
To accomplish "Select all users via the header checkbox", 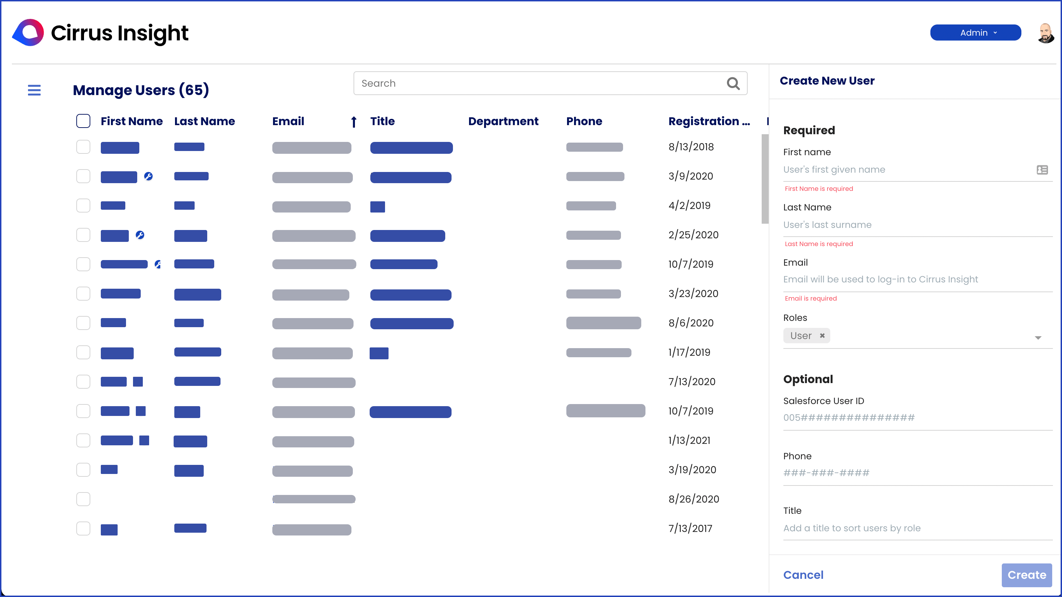I will click(83, 121).
